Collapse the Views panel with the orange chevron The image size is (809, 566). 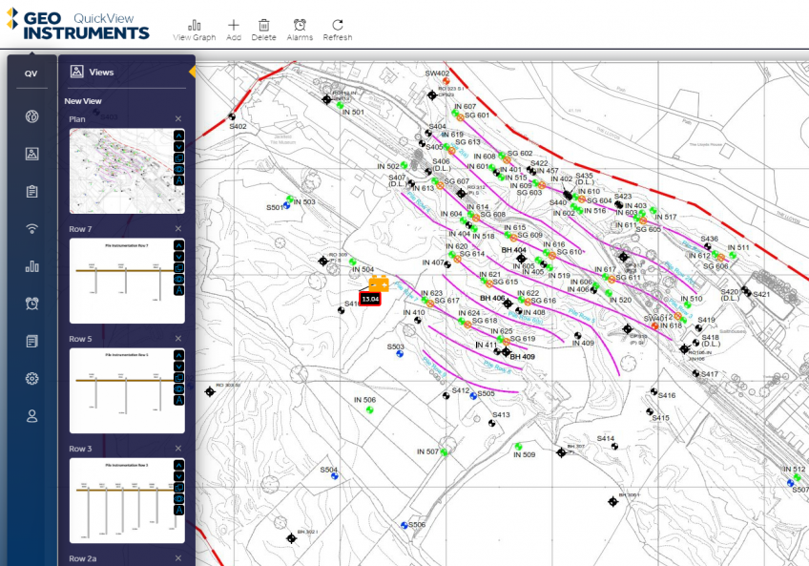pos(192,71)
